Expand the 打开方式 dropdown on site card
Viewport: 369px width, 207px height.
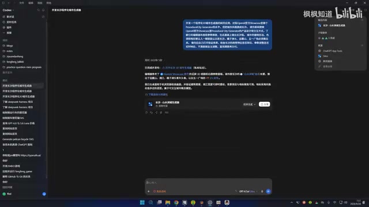click(x=249, y=105)
